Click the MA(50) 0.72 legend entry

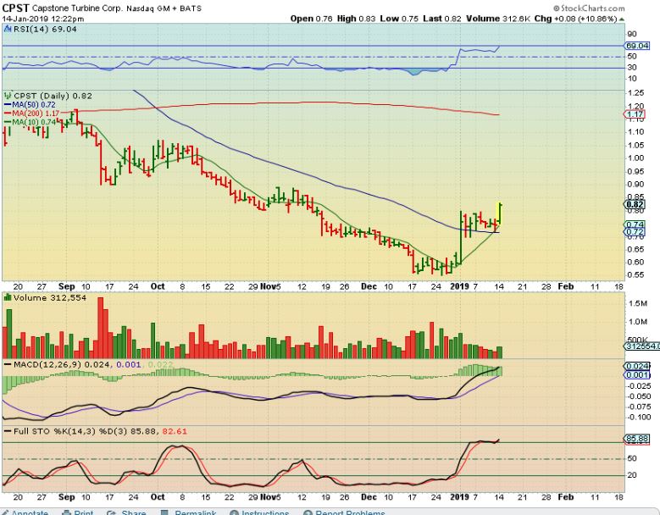pos(30,104)
